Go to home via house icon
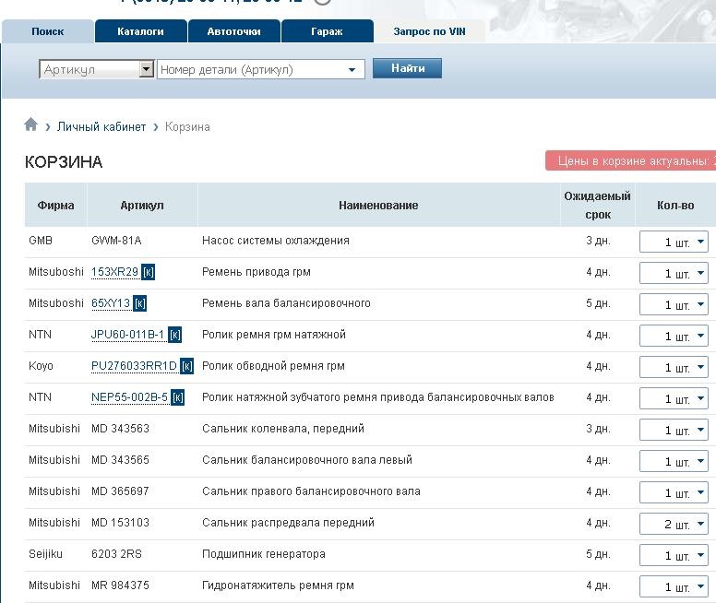The height and width of the screenshot is (603, 716). click(x=30, y=124)
